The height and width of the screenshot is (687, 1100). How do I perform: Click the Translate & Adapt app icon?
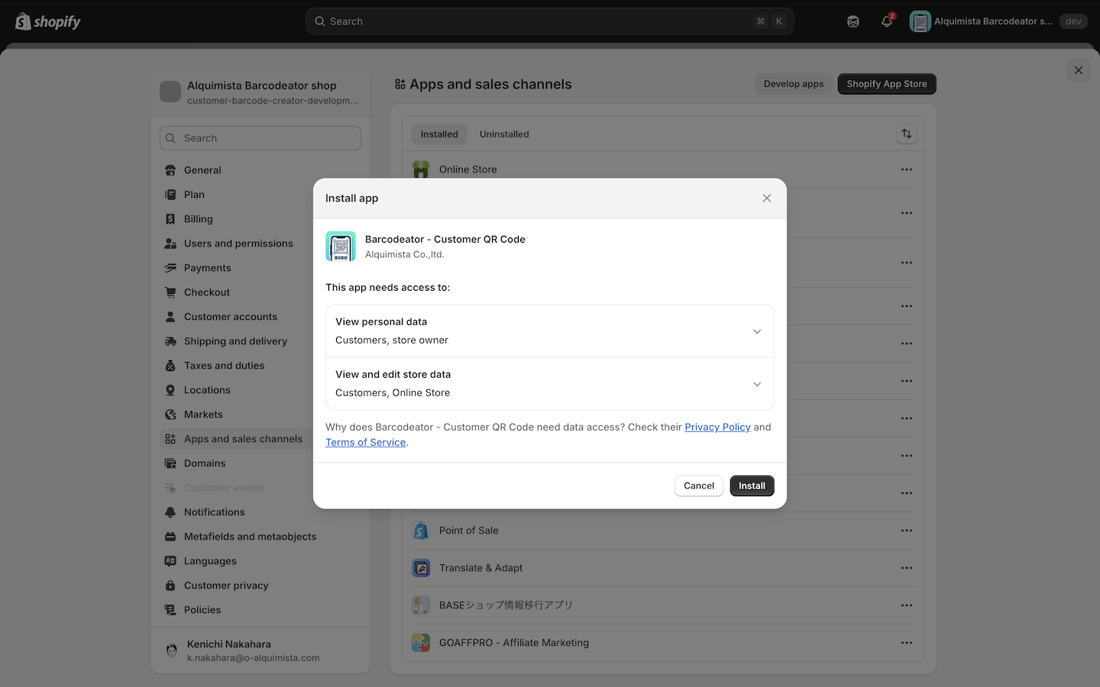(421, 568)
